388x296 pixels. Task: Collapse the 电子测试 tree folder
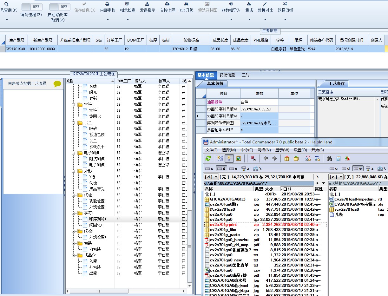[73, 153]
